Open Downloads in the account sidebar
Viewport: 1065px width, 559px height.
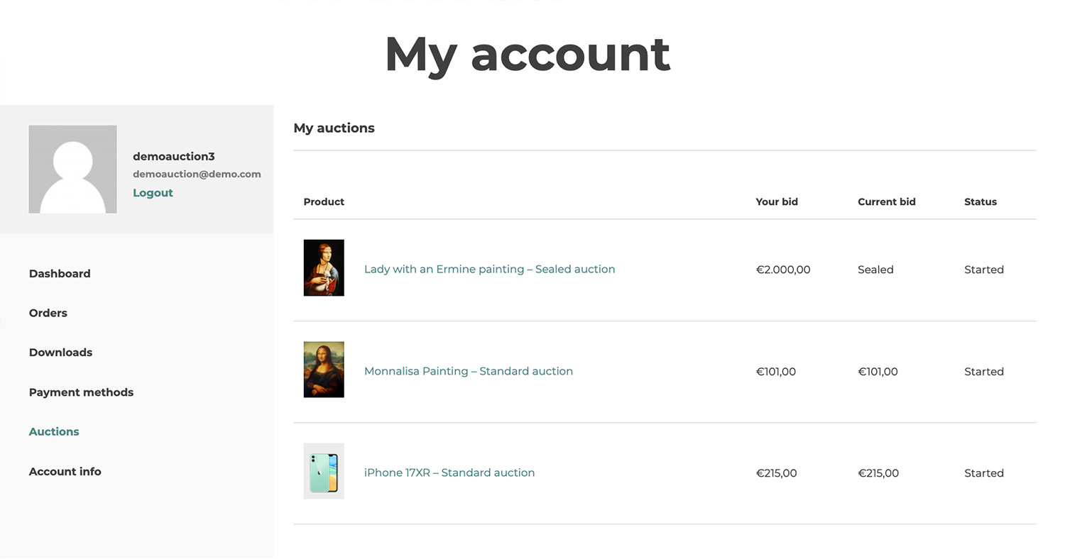pyautogui.click(x=60, y=353)
